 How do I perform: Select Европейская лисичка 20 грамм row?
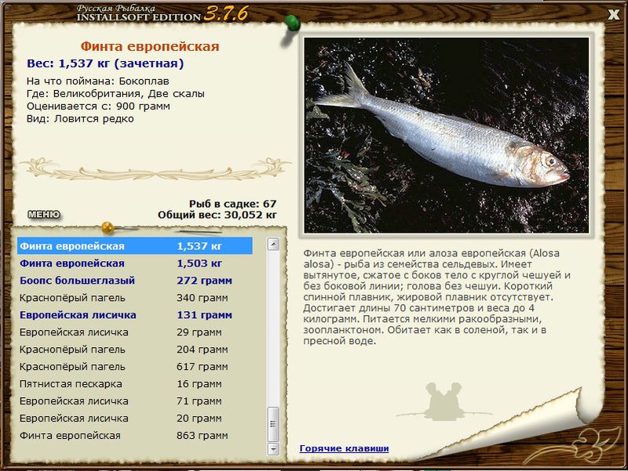coord(135,418)
